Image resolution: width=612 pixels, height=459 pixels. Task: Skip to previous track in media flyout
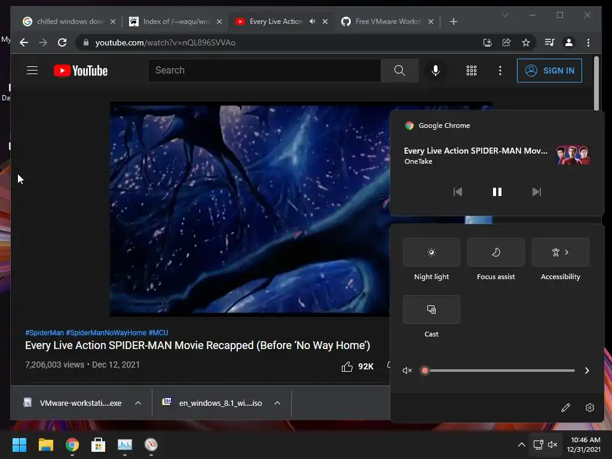click(458, 192)
